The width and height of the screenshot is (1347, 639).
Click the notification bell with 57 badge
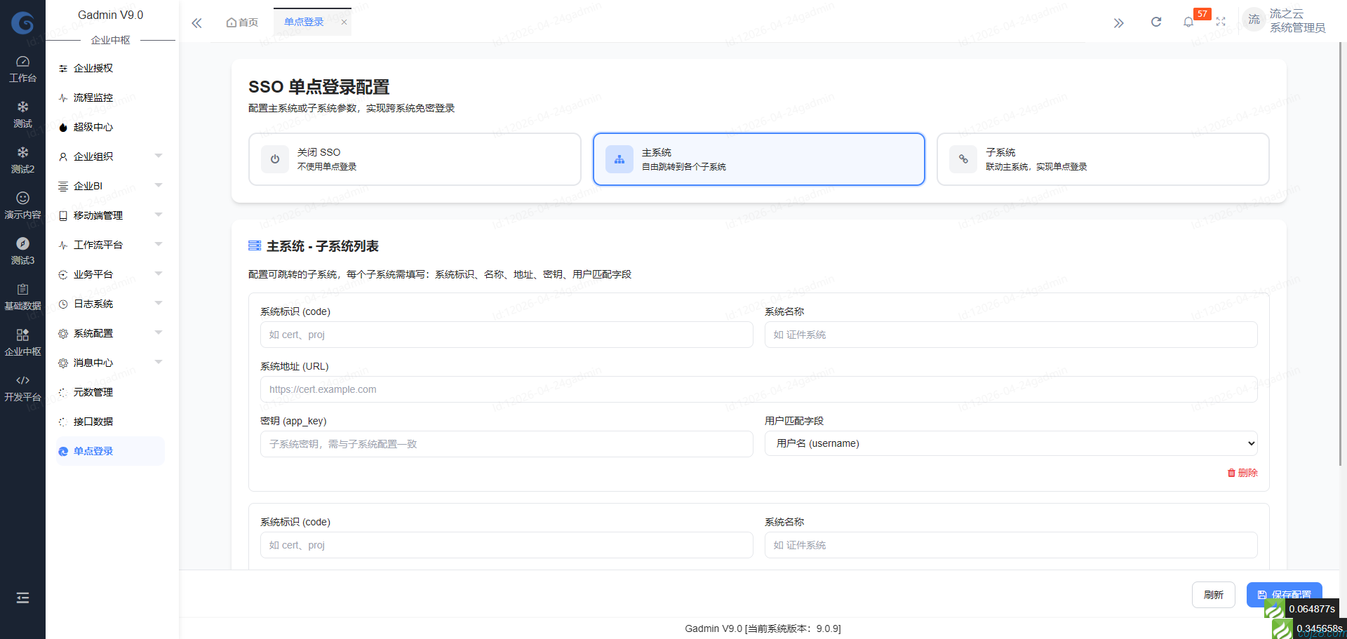point(1188,22)
